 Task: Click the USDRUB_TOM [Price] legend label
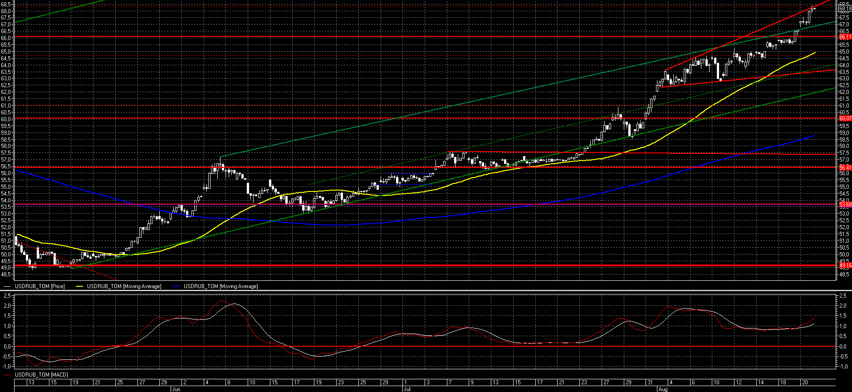39,286
